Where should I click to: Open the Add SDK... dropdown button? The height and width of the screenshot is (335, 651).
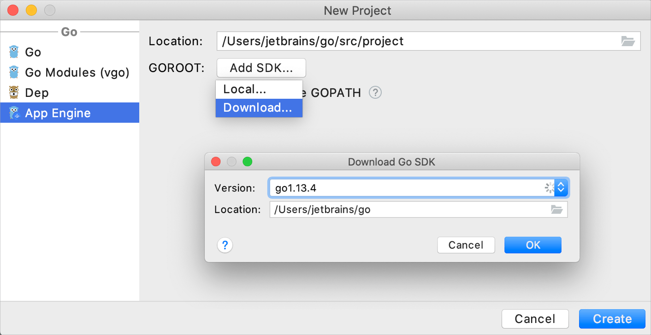261,68
